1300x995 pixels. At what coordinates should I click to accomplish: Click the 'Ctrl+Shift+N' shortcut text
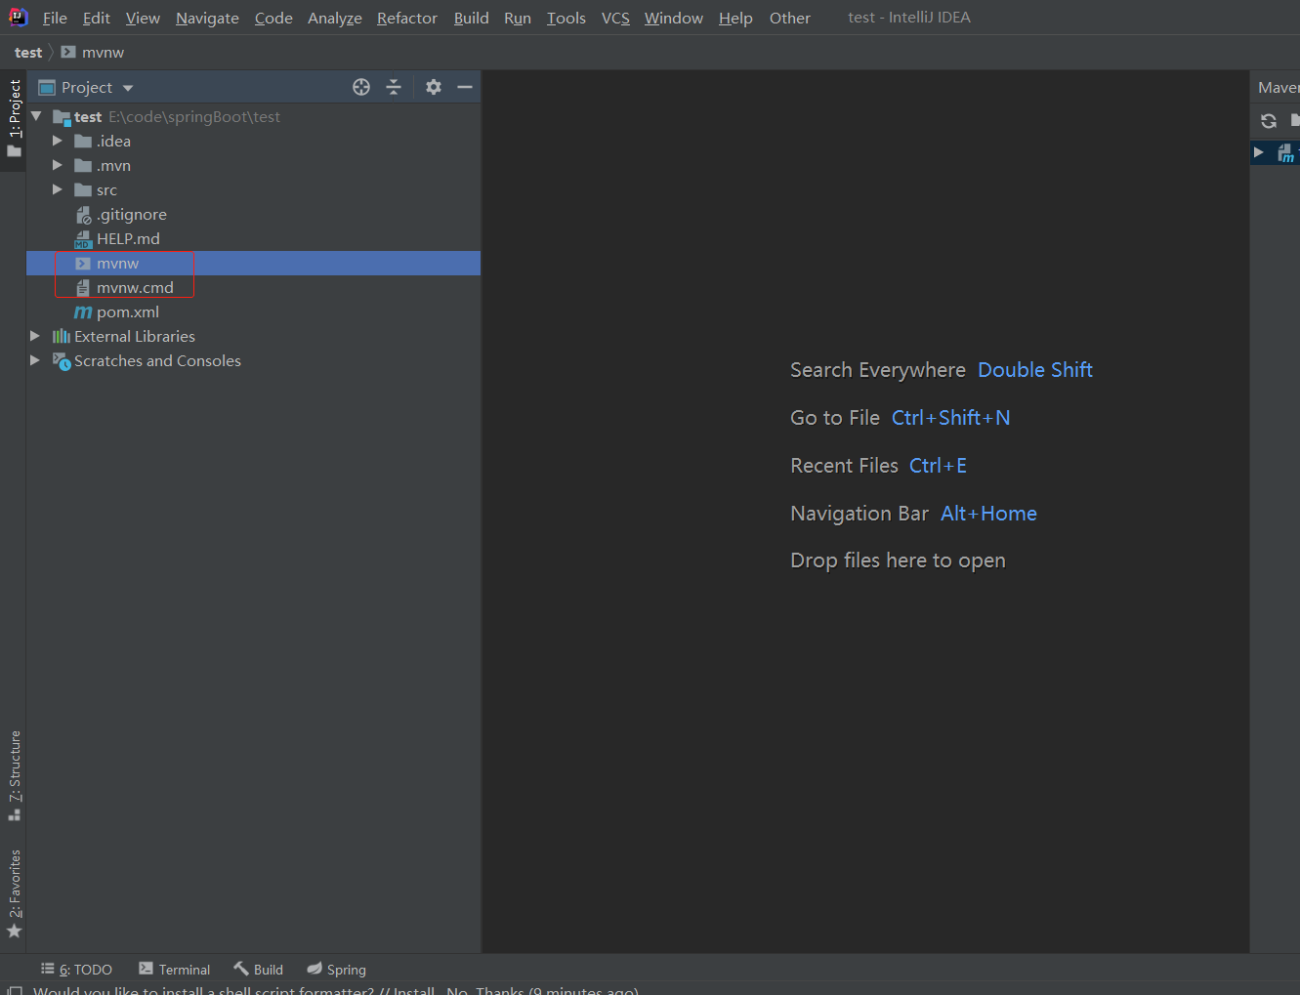point(950,418)
